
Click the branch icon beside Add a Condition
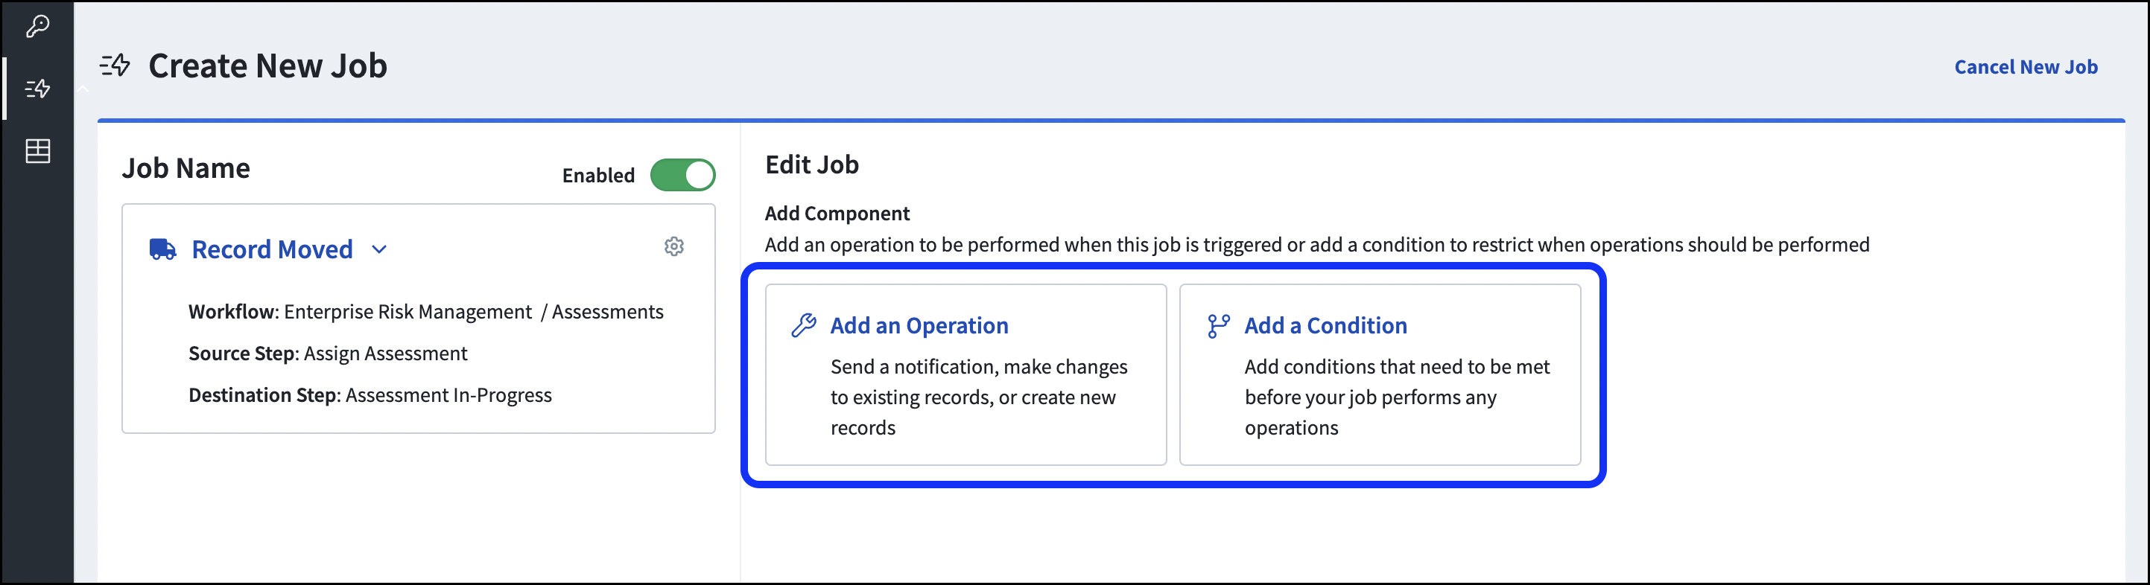(x=1218, y=325)
